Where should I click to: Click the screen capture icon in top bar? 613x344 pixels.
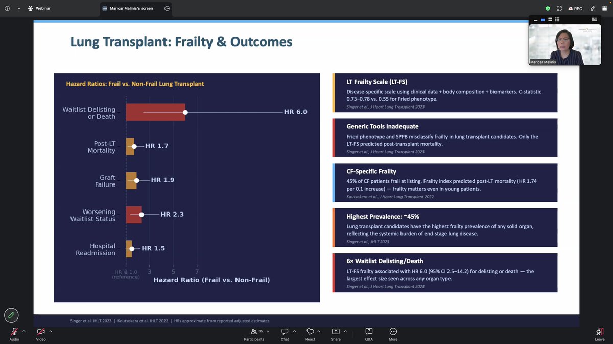tap(559, 8)
